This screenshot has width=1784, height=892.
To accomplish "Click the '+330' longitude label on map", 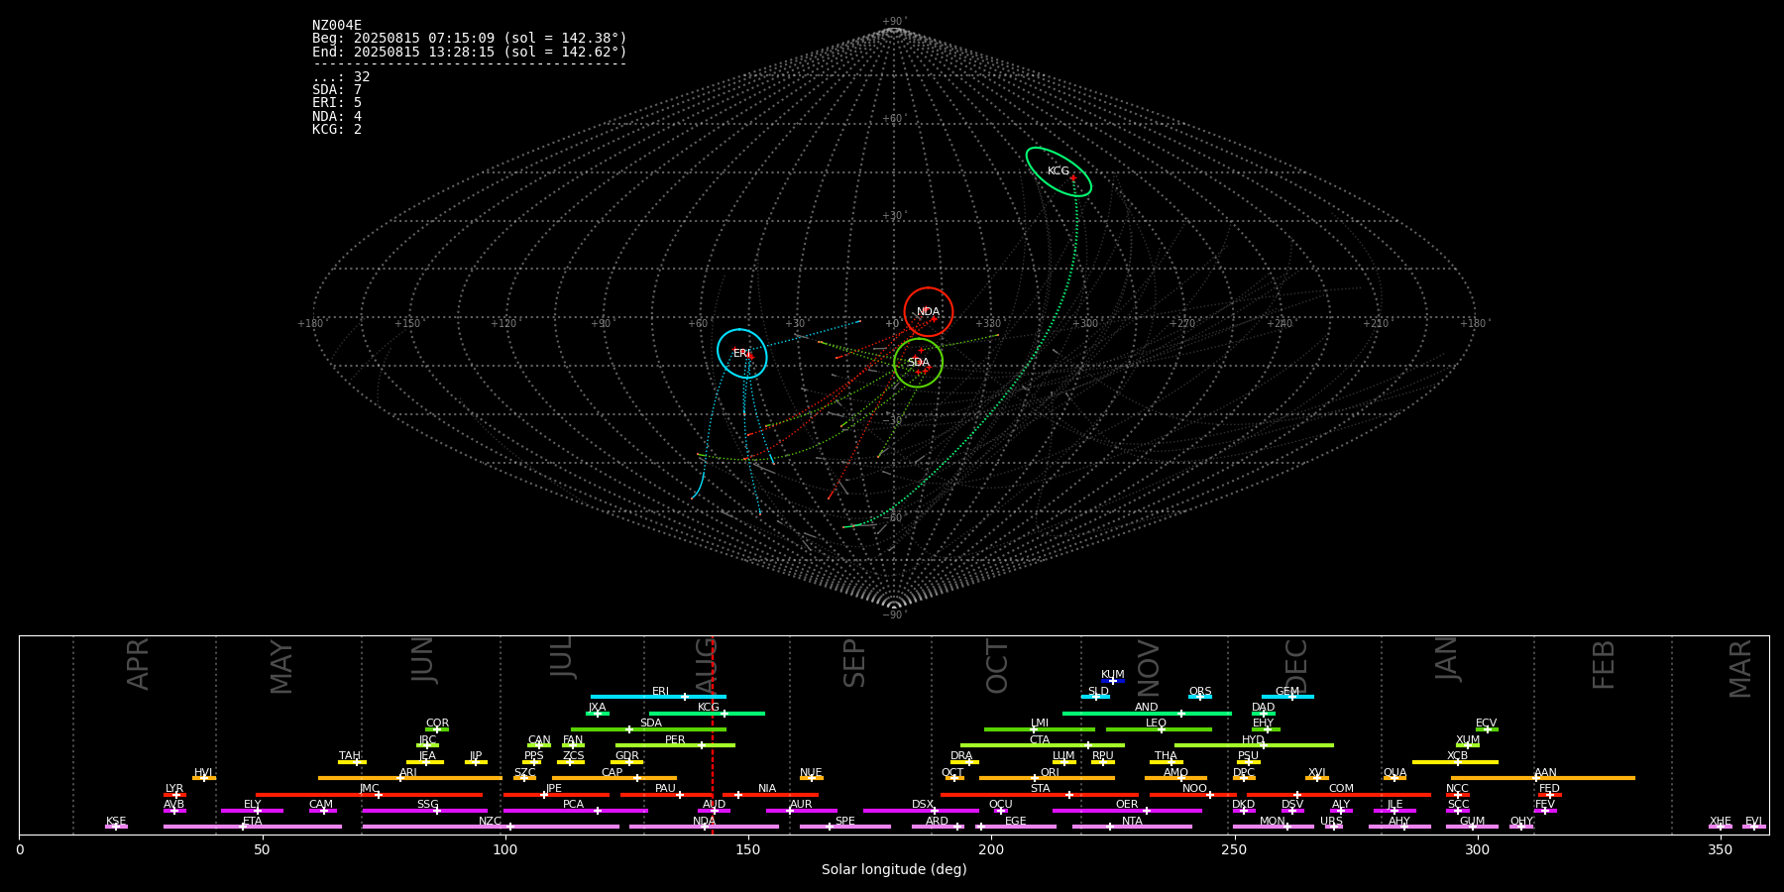I will (x=988, y=324).
